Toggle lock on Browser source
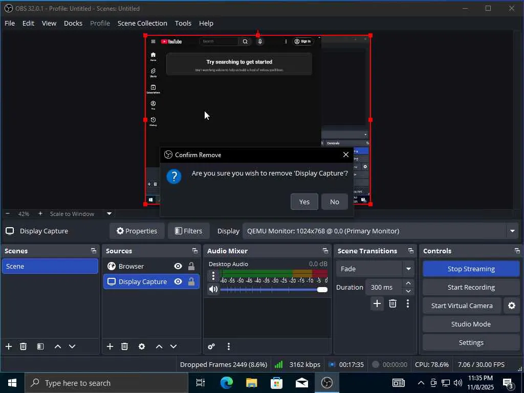Screen dimensions: 524x393 (191, 266)
